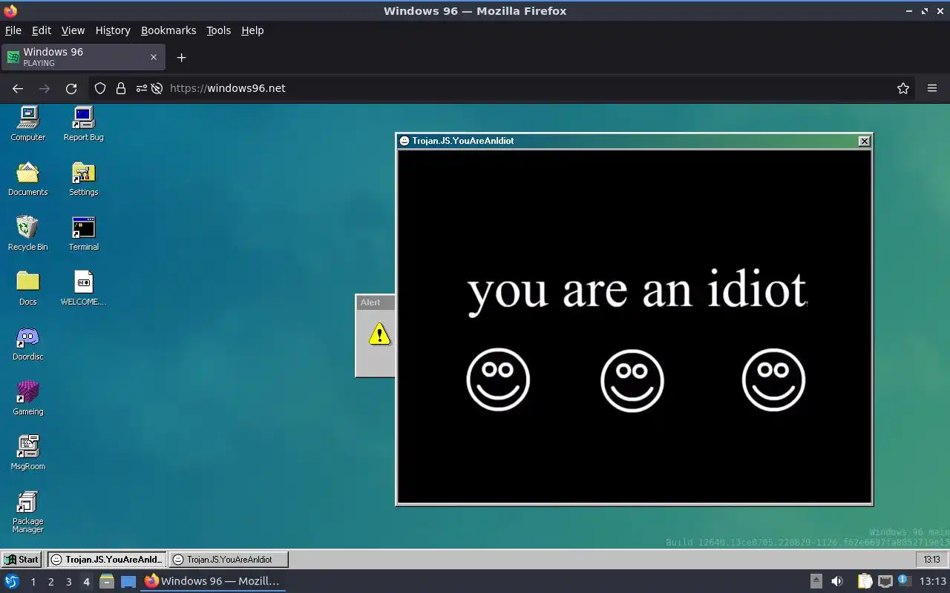Close the Trojan.JS.YouAreAnIdiot window
The width and height of the screenshot is (950, 593).
point(864,141)
